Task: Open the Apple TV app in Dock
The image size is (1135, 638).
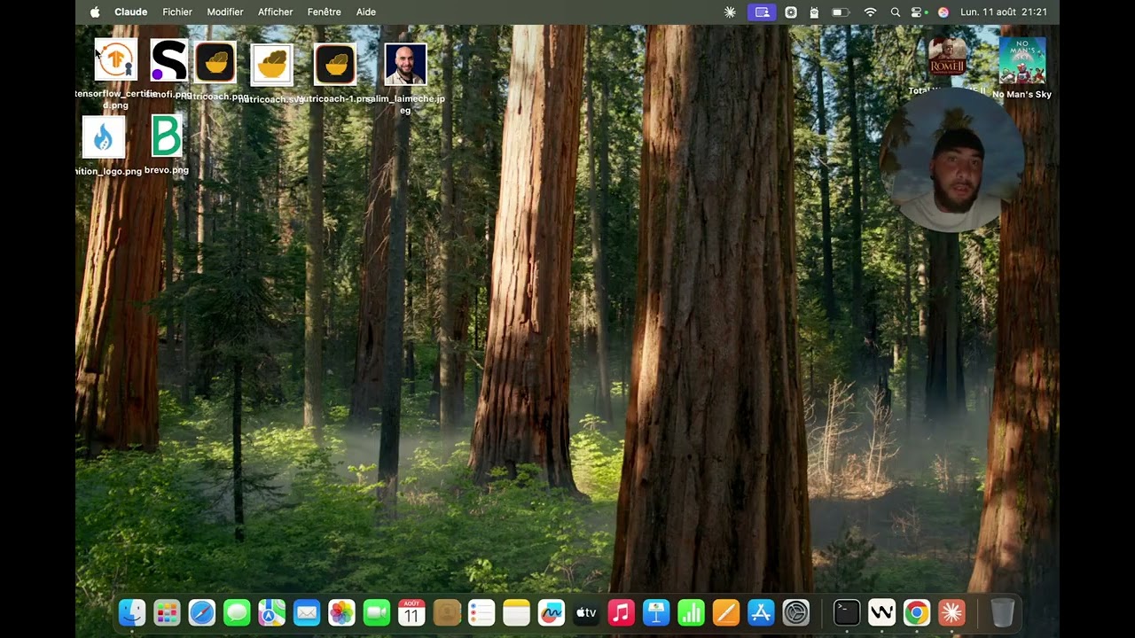Action: tap(586, 612)
